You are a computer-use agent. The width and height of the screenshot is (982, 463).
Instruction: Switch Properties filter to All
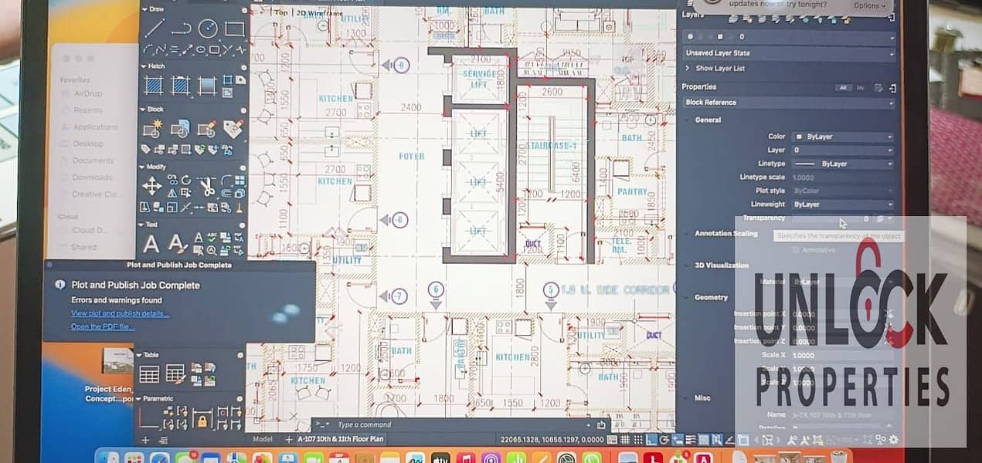point(844,88)
